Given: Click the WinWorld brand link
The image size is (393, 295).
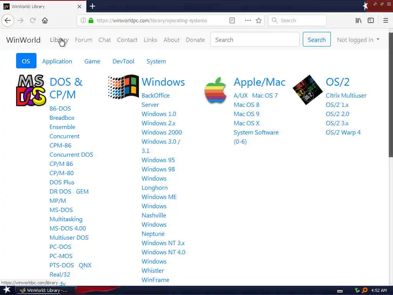Looking at the screenshot, I should point(23,40).
